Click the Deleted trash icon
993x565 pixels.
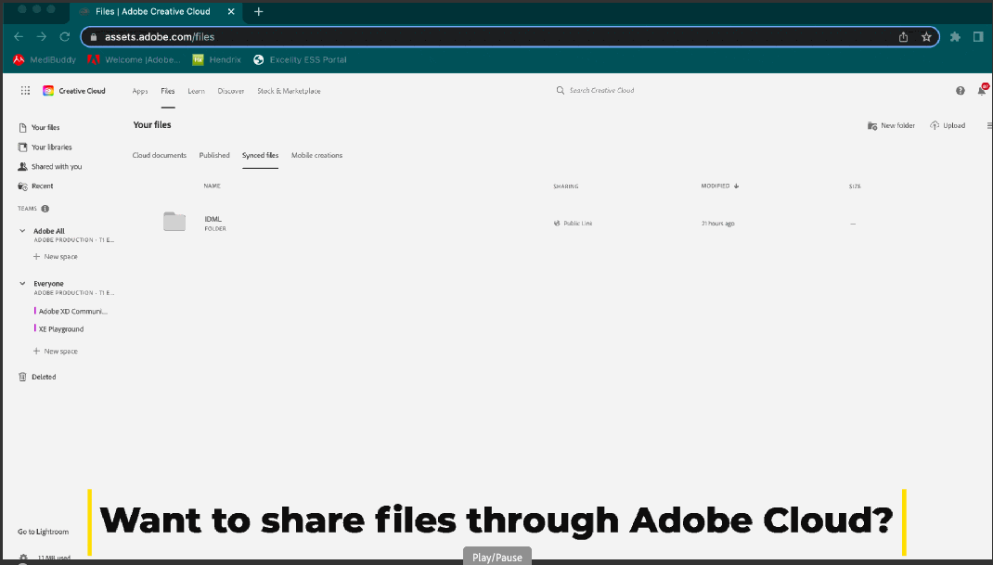(x=23, y=377)
